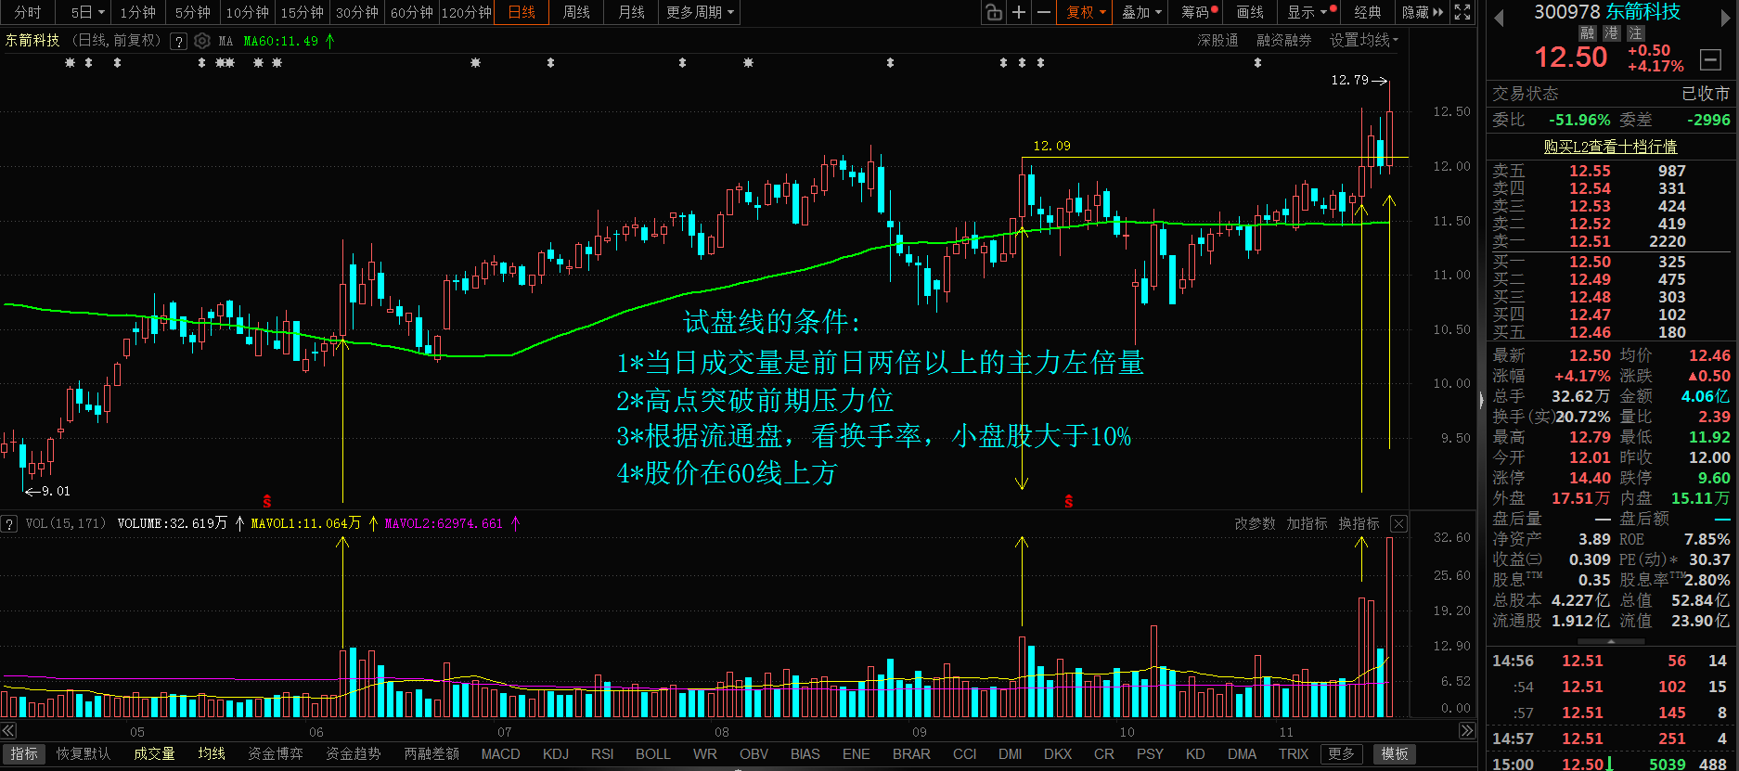This screenshot has height=771, width=1739.
Task: Expand trade detail panel divider arrow
Action: click(x=1611, y=641)
